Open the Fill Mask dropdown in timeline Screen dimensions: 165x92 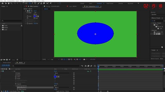point(62,73)
